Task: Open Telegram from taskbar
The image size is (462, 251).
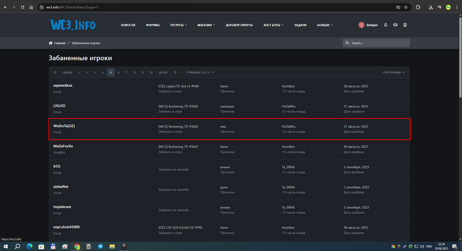Action: 100,246
